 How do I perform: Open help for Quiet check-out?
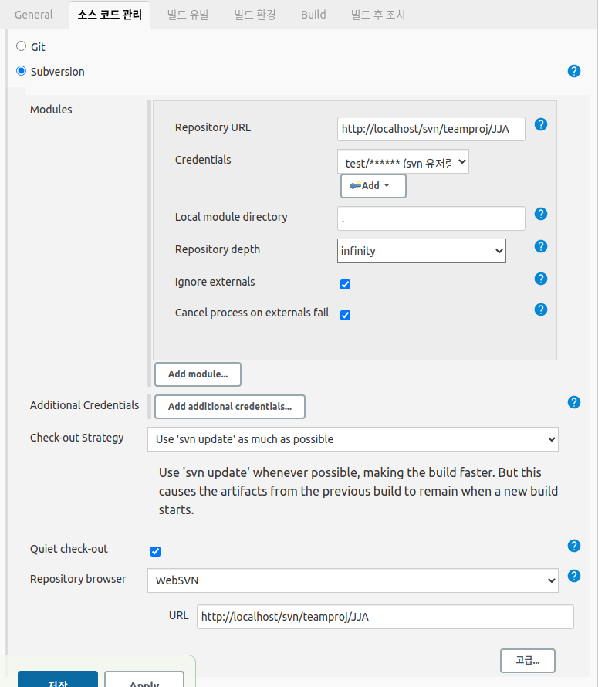(573, 546)
